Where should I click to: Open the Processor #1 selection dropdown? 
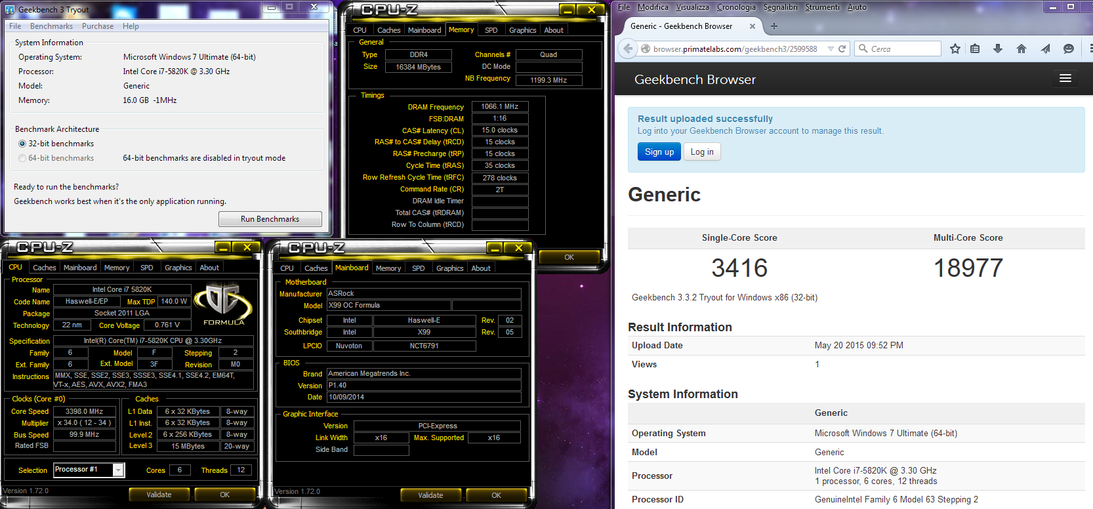tap(118, 470)
